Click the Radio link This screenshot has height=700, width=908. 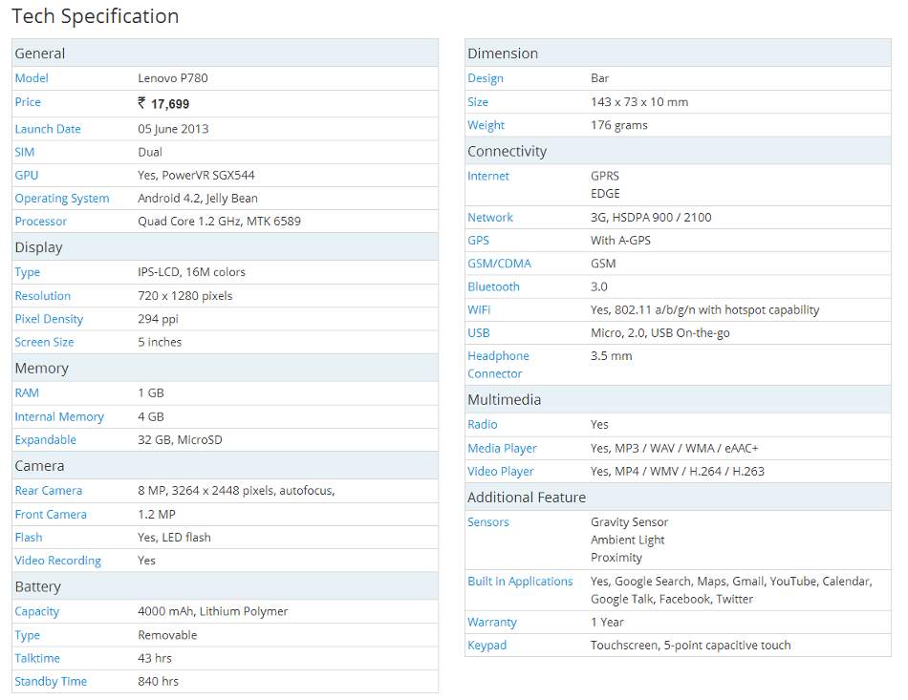483,425
